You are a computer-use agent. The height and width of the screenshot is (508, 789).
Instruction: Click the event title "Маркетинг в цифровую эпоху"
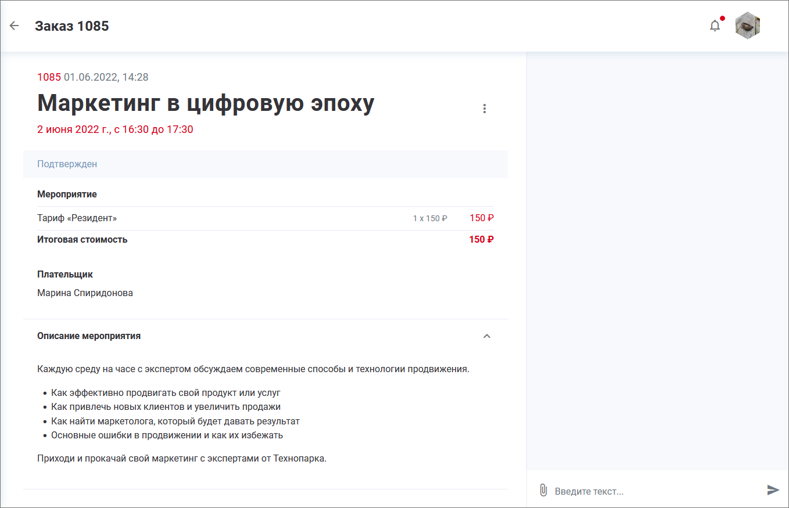pos(206,103)
